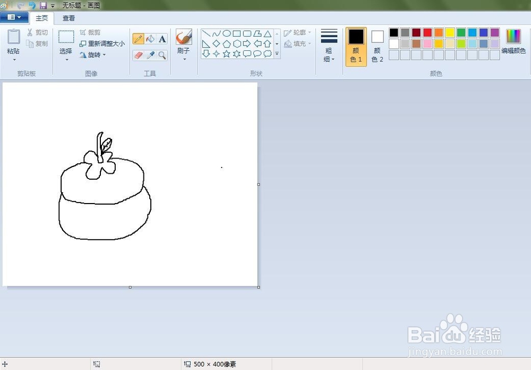Pick the Right arrow shape
Viewport: 531px width, 370px height.
point(247,43)
